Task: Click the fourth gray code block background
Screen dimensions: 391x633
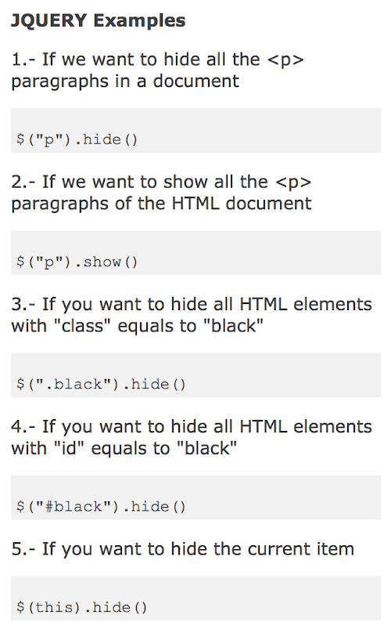Action: pyautogui.click(x=196, y=497)
